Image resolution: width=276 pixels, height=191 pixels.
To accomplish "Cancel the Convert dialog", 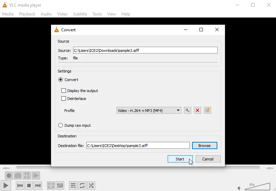I will 208,159.
